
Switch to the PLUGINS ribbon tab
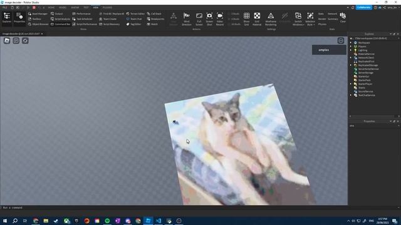tap(107, 7)
